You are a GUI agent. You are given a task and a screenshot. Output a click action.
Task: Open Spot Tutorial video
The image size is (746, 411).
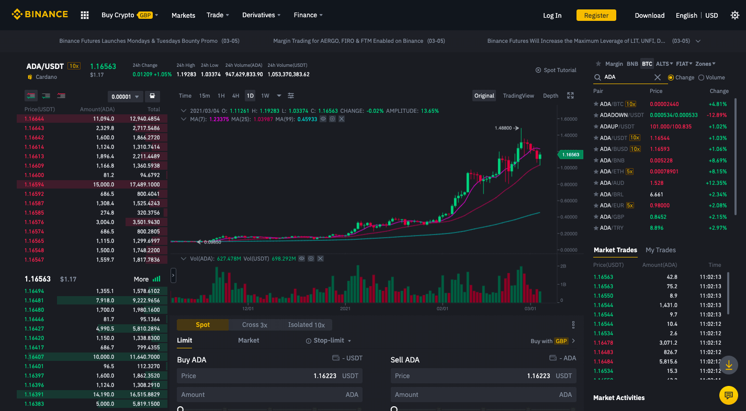coord(556,70)
